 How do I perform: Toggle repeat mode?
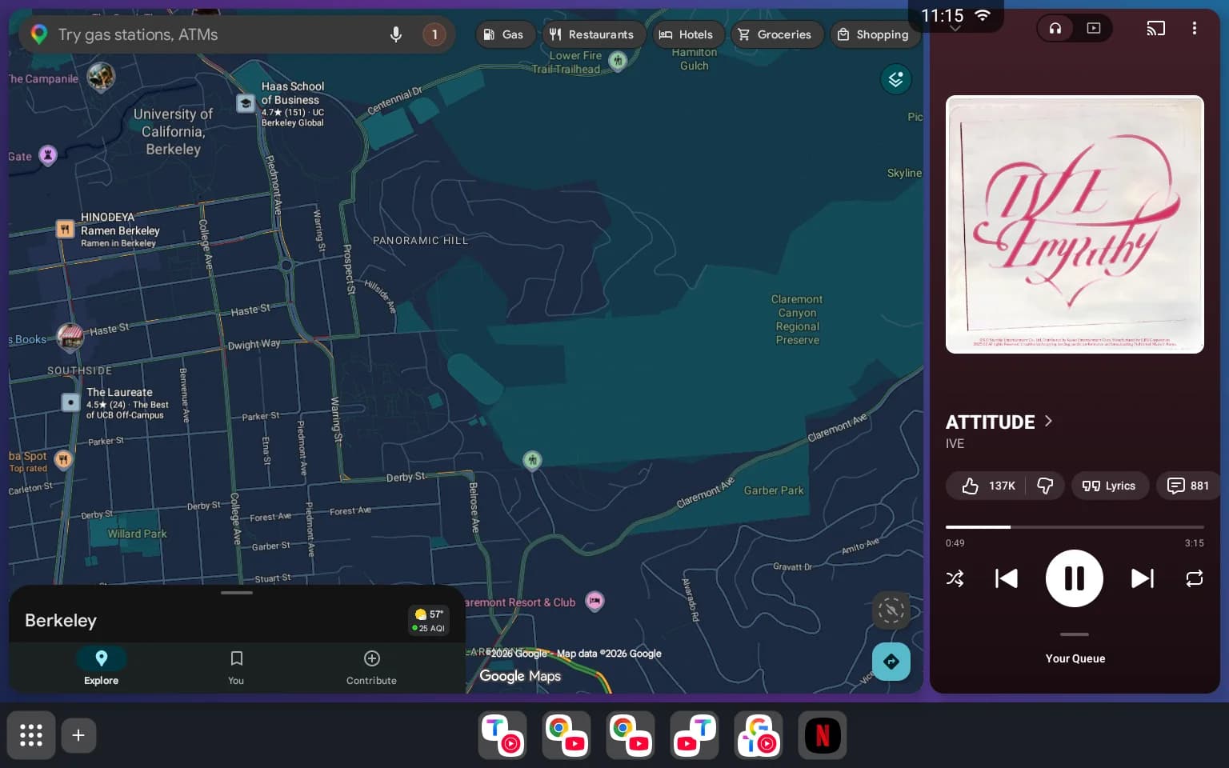point(1194,578)
